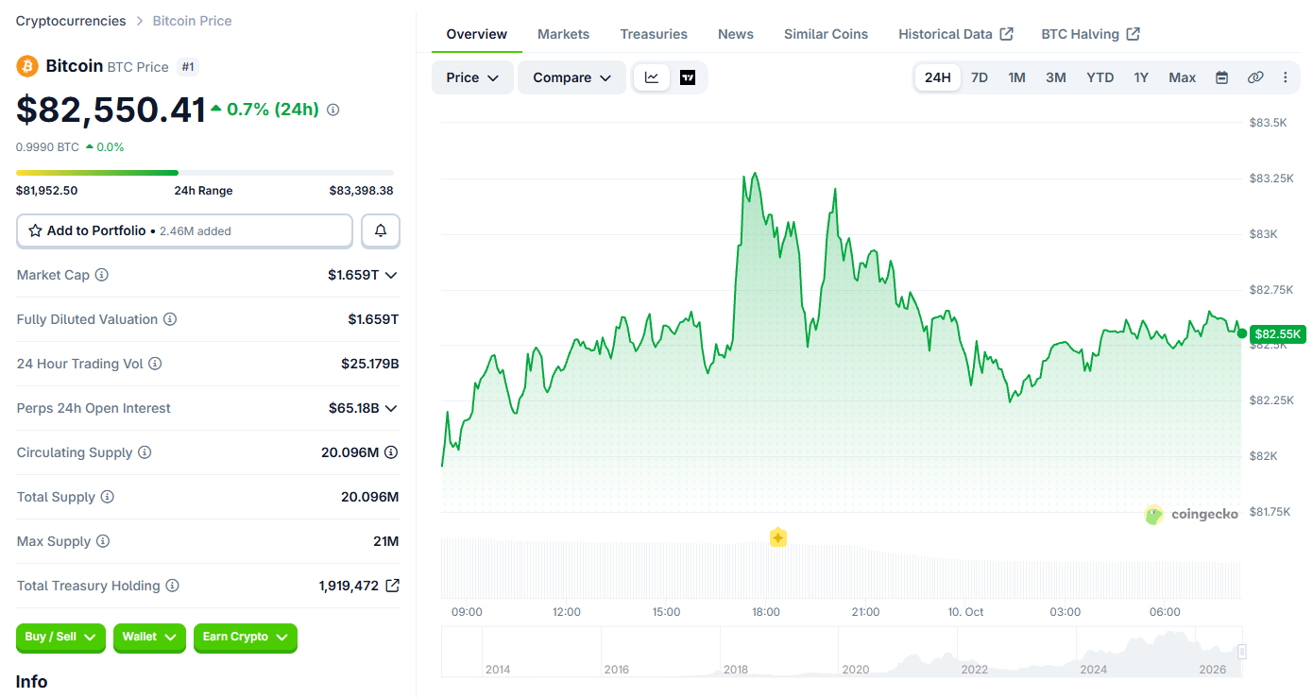The image size is (1313, 698).
Task: Open the three-dot chart options menu
Action: 1285,77
